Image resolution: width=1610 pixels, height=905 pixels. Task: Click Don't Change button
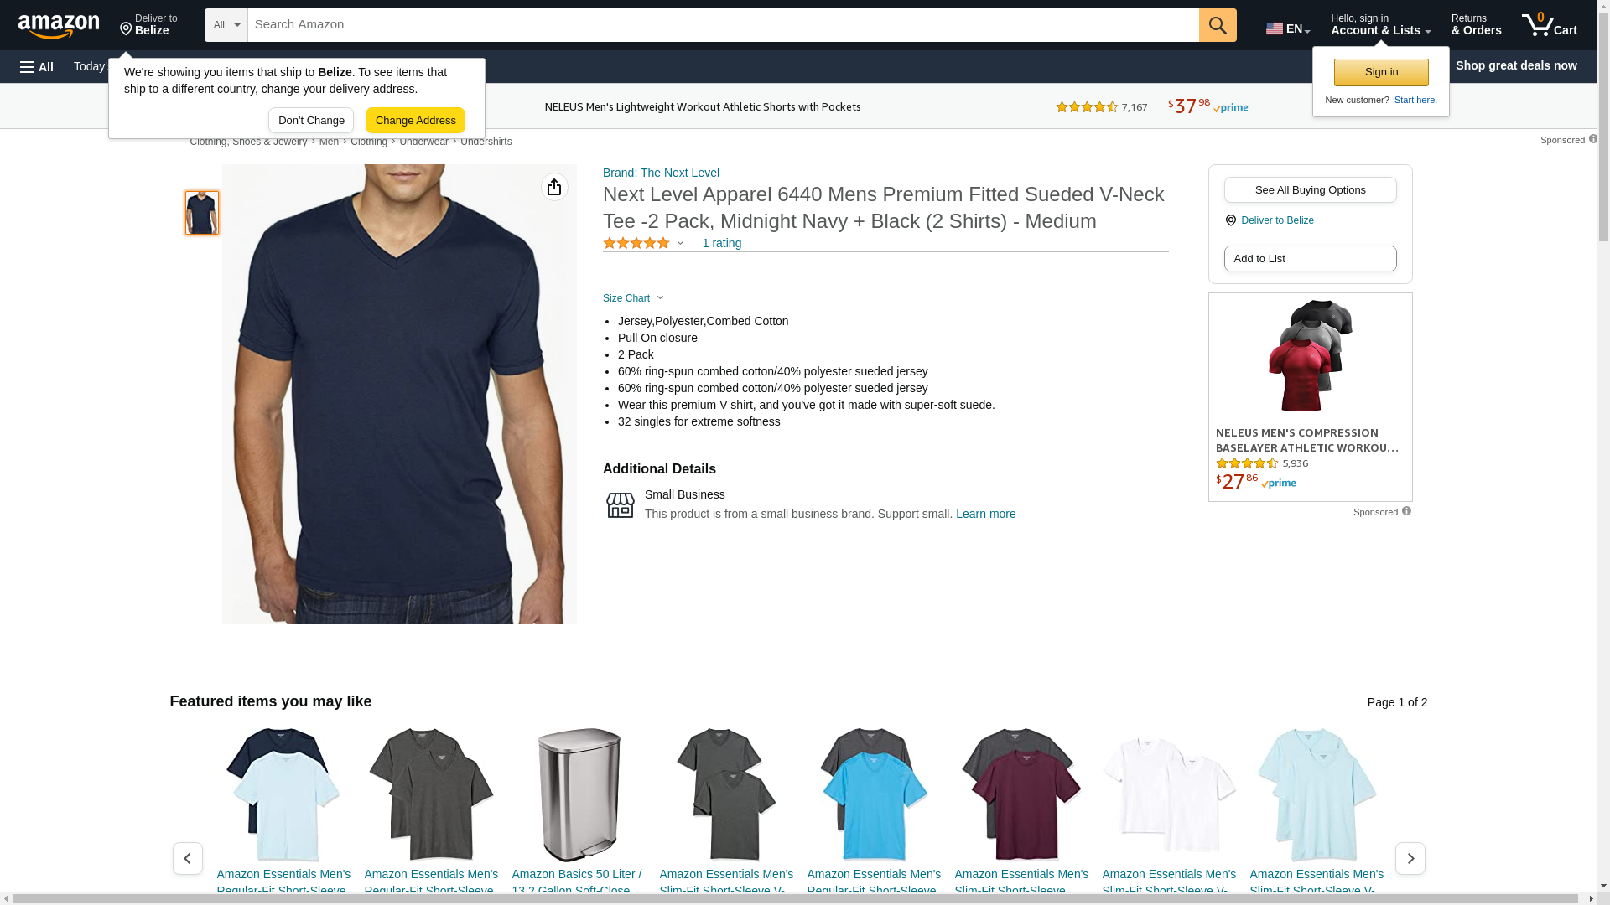pos(311,120)
